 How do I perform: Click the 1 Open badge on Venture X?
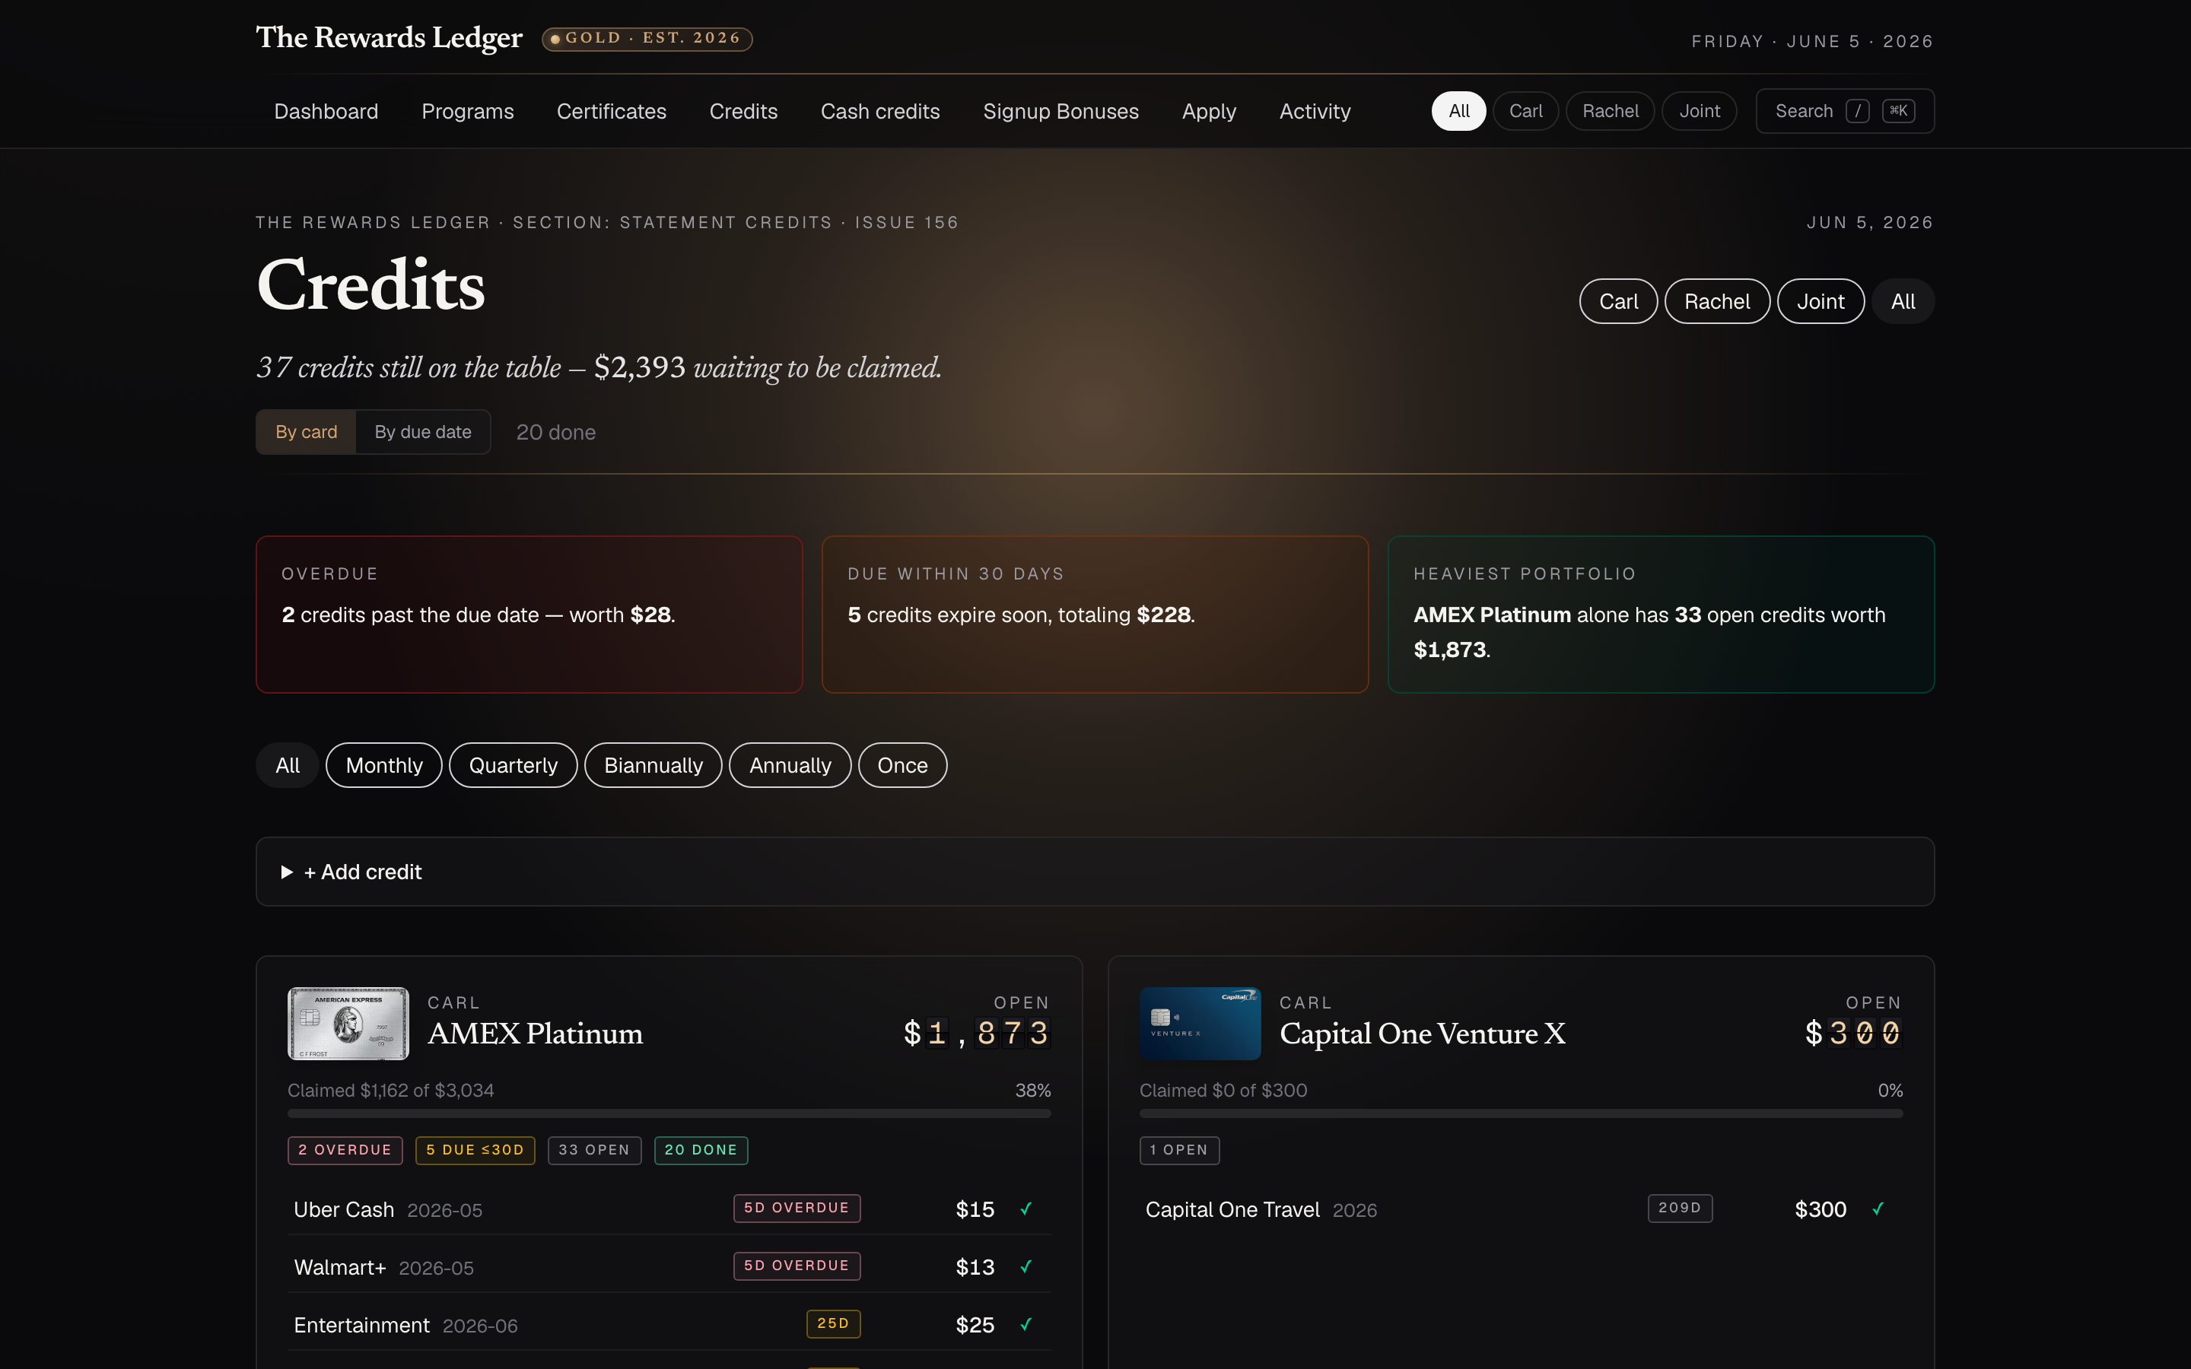point(1178,1150)
